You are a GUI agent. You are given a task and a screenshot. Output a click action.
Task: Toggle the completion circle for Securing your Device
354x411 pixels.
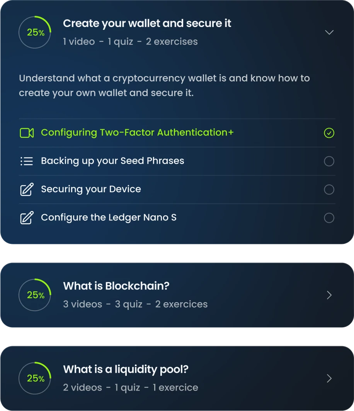click(x=329, y=189)
